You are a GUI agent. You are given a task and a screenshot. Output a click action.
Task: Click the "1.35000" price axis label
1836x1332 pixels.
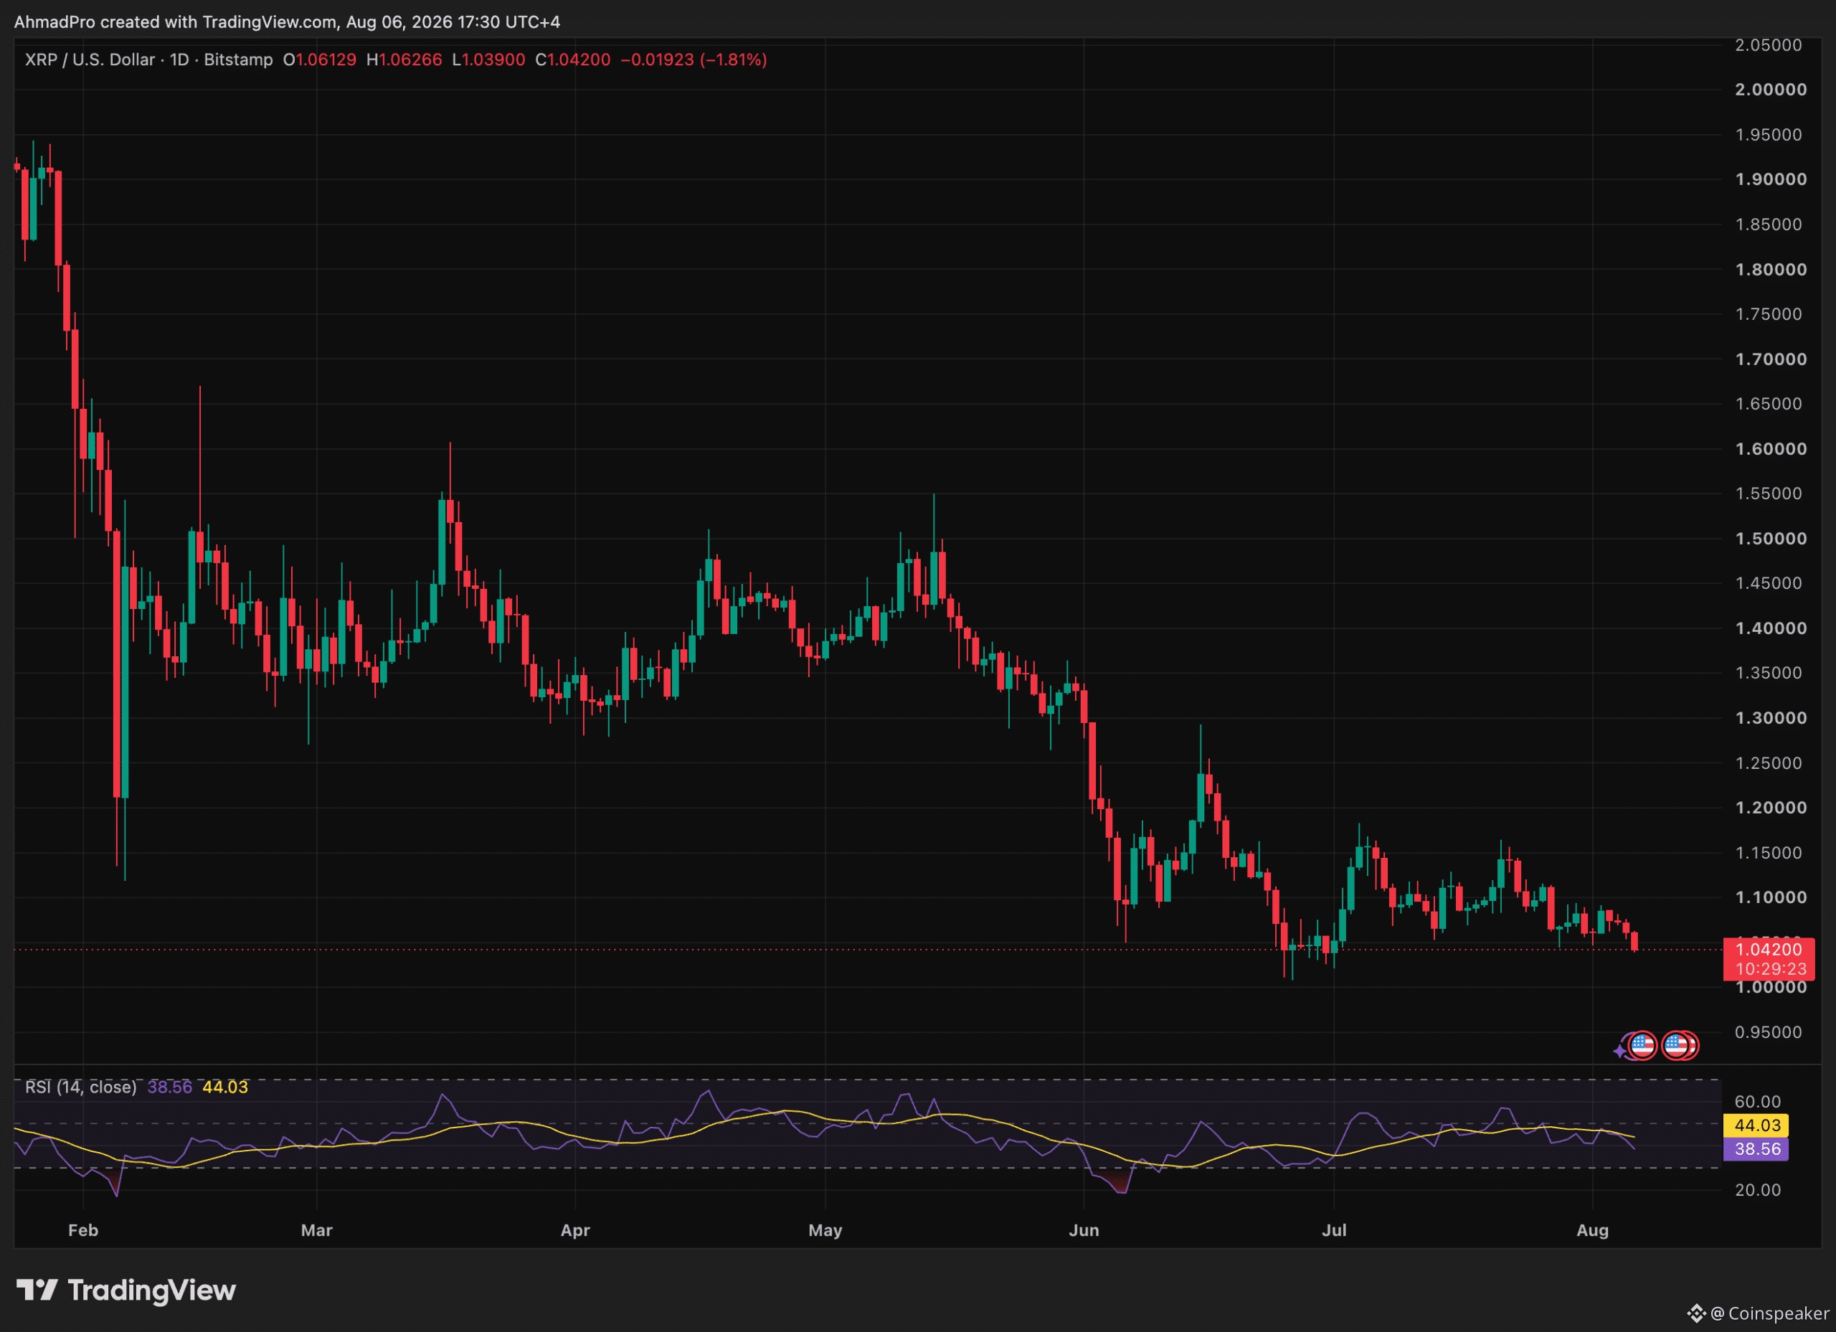[1769, 673]
